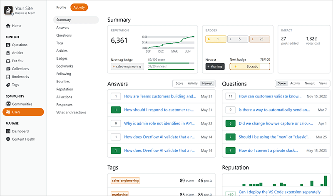The image size is (333, 196).
Task: Click the Articles icon in sidebar
Action: (x=8, y=53)
